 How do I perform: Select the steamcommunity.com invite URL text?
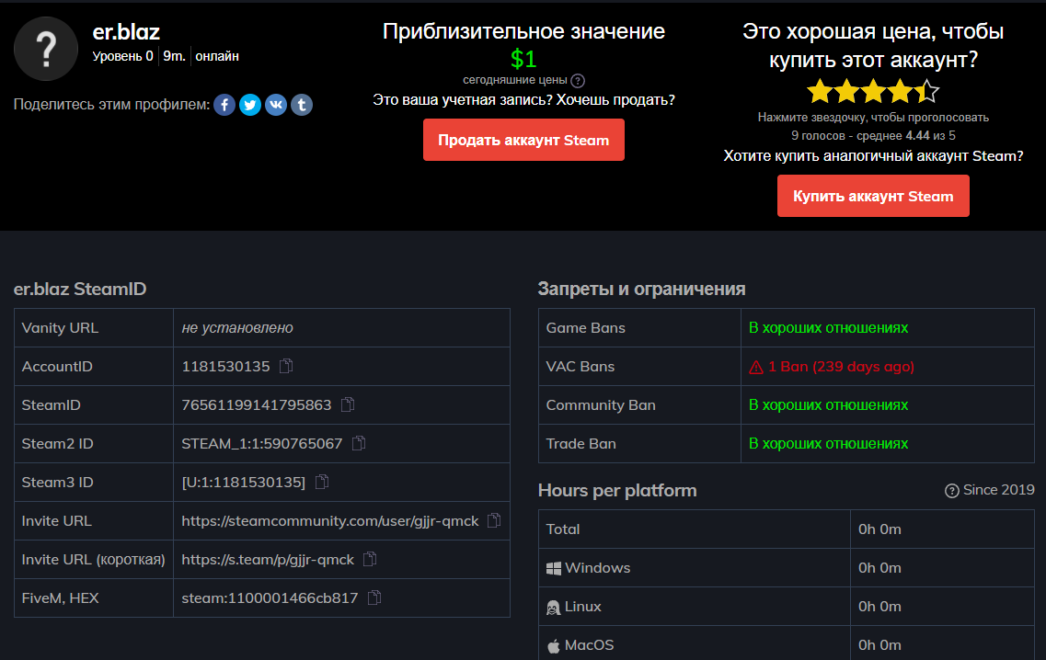[330, 520]
